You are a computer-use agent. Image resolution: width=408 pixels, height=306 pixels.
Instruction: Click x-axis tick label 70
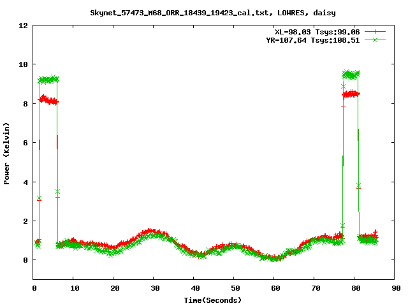[316, 288]
